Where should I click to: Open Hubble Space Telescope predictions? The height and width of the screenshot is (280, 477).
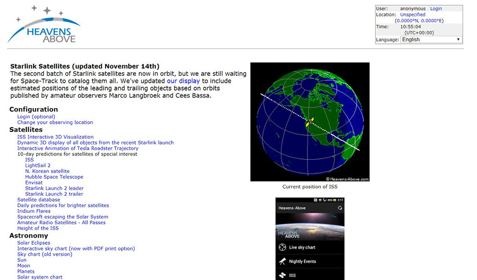[x=54, y=177]
